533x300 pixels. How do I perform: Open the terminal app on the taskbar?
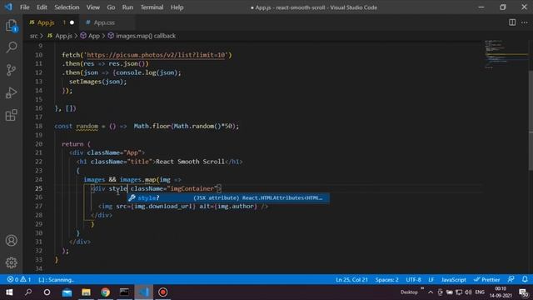pos(124,292)
